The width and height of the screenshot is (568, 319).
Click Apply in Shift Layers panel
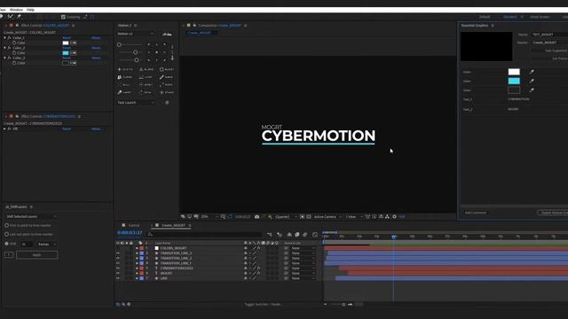(36, 255)
